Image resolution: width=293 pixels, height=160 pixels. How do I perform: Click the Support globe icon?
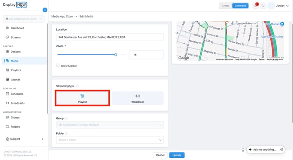point(7,139)
